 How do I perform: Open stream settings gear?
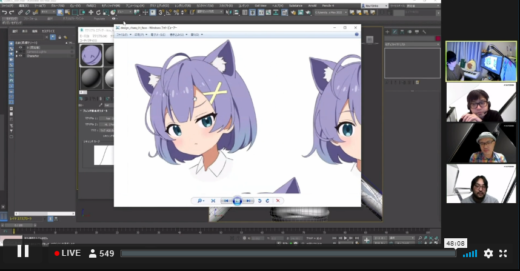488,253
